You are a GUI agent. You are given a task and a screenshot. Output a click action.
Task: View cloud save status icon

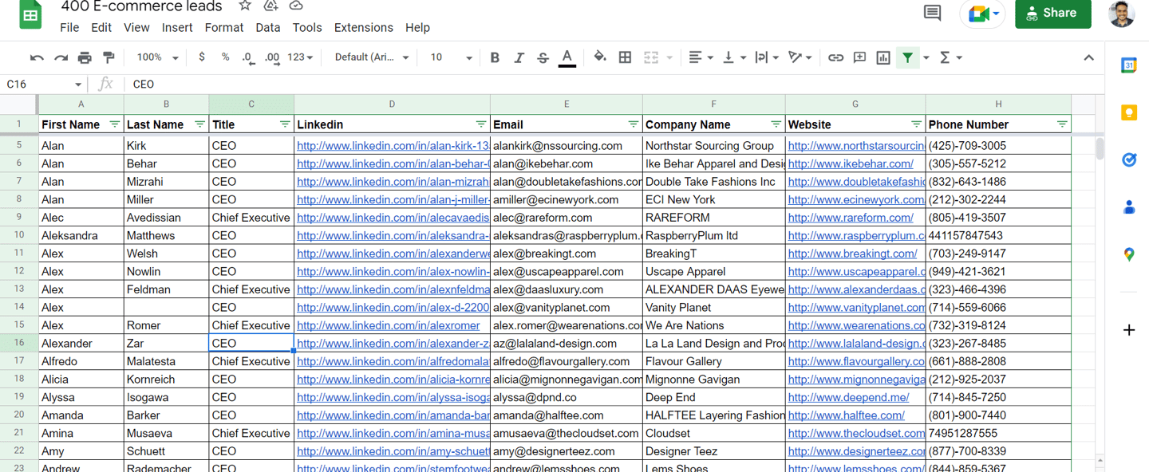tap(296, 6)
